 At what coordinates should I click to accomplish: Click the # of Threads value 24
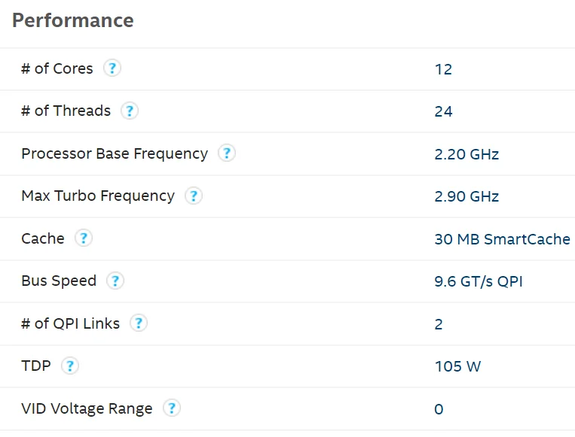tap(443, 111)
